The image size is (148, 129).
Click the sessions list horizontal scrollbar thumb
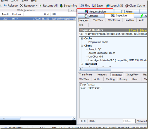click(x=10, y=118)
